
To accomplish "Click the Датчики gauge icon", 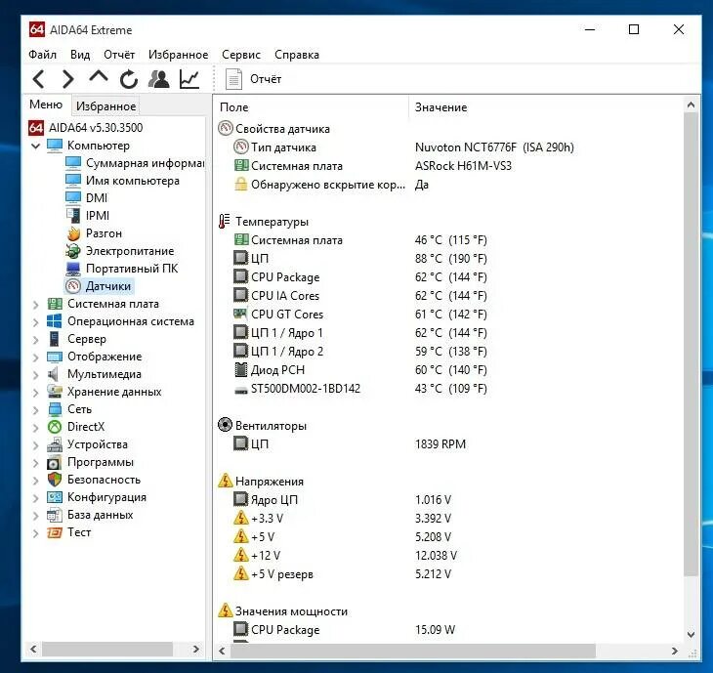I will pyautogui.click(x=73, y=286).
